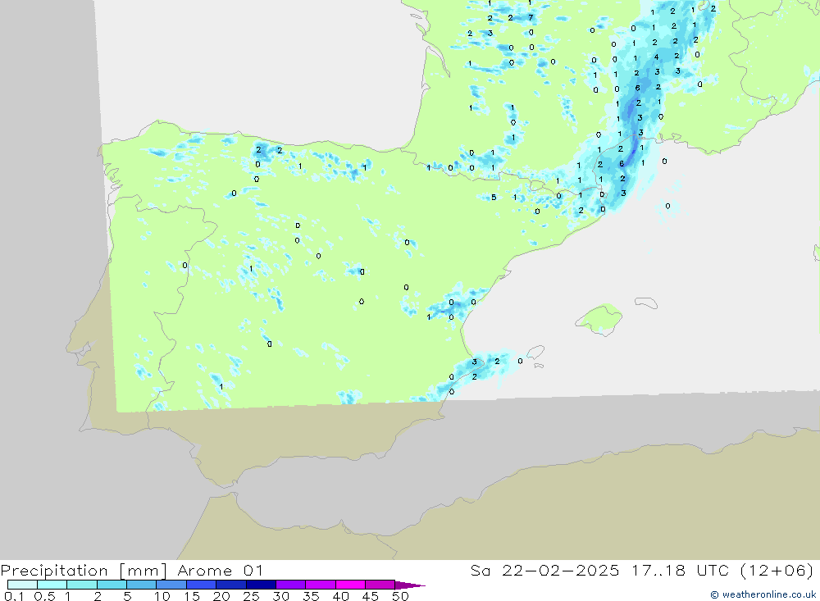
Task: Click the '25' legend scale label
Action: point(251,596)
